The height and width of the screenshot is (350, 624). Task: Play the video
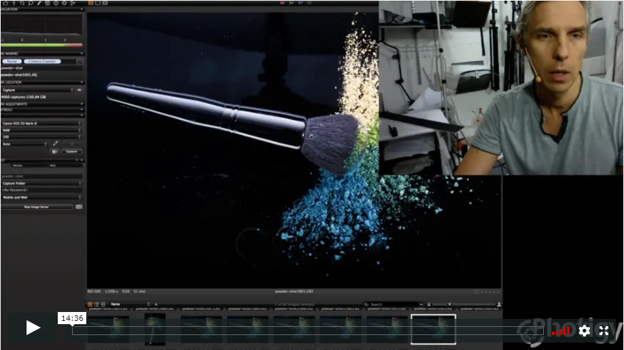click(x=33, y=328)
